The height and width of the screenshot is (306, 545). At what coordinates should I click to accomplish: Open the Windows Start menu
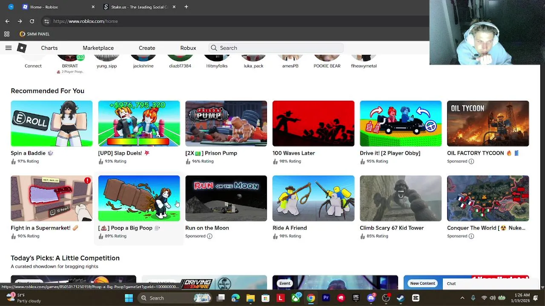coord(129,298)
